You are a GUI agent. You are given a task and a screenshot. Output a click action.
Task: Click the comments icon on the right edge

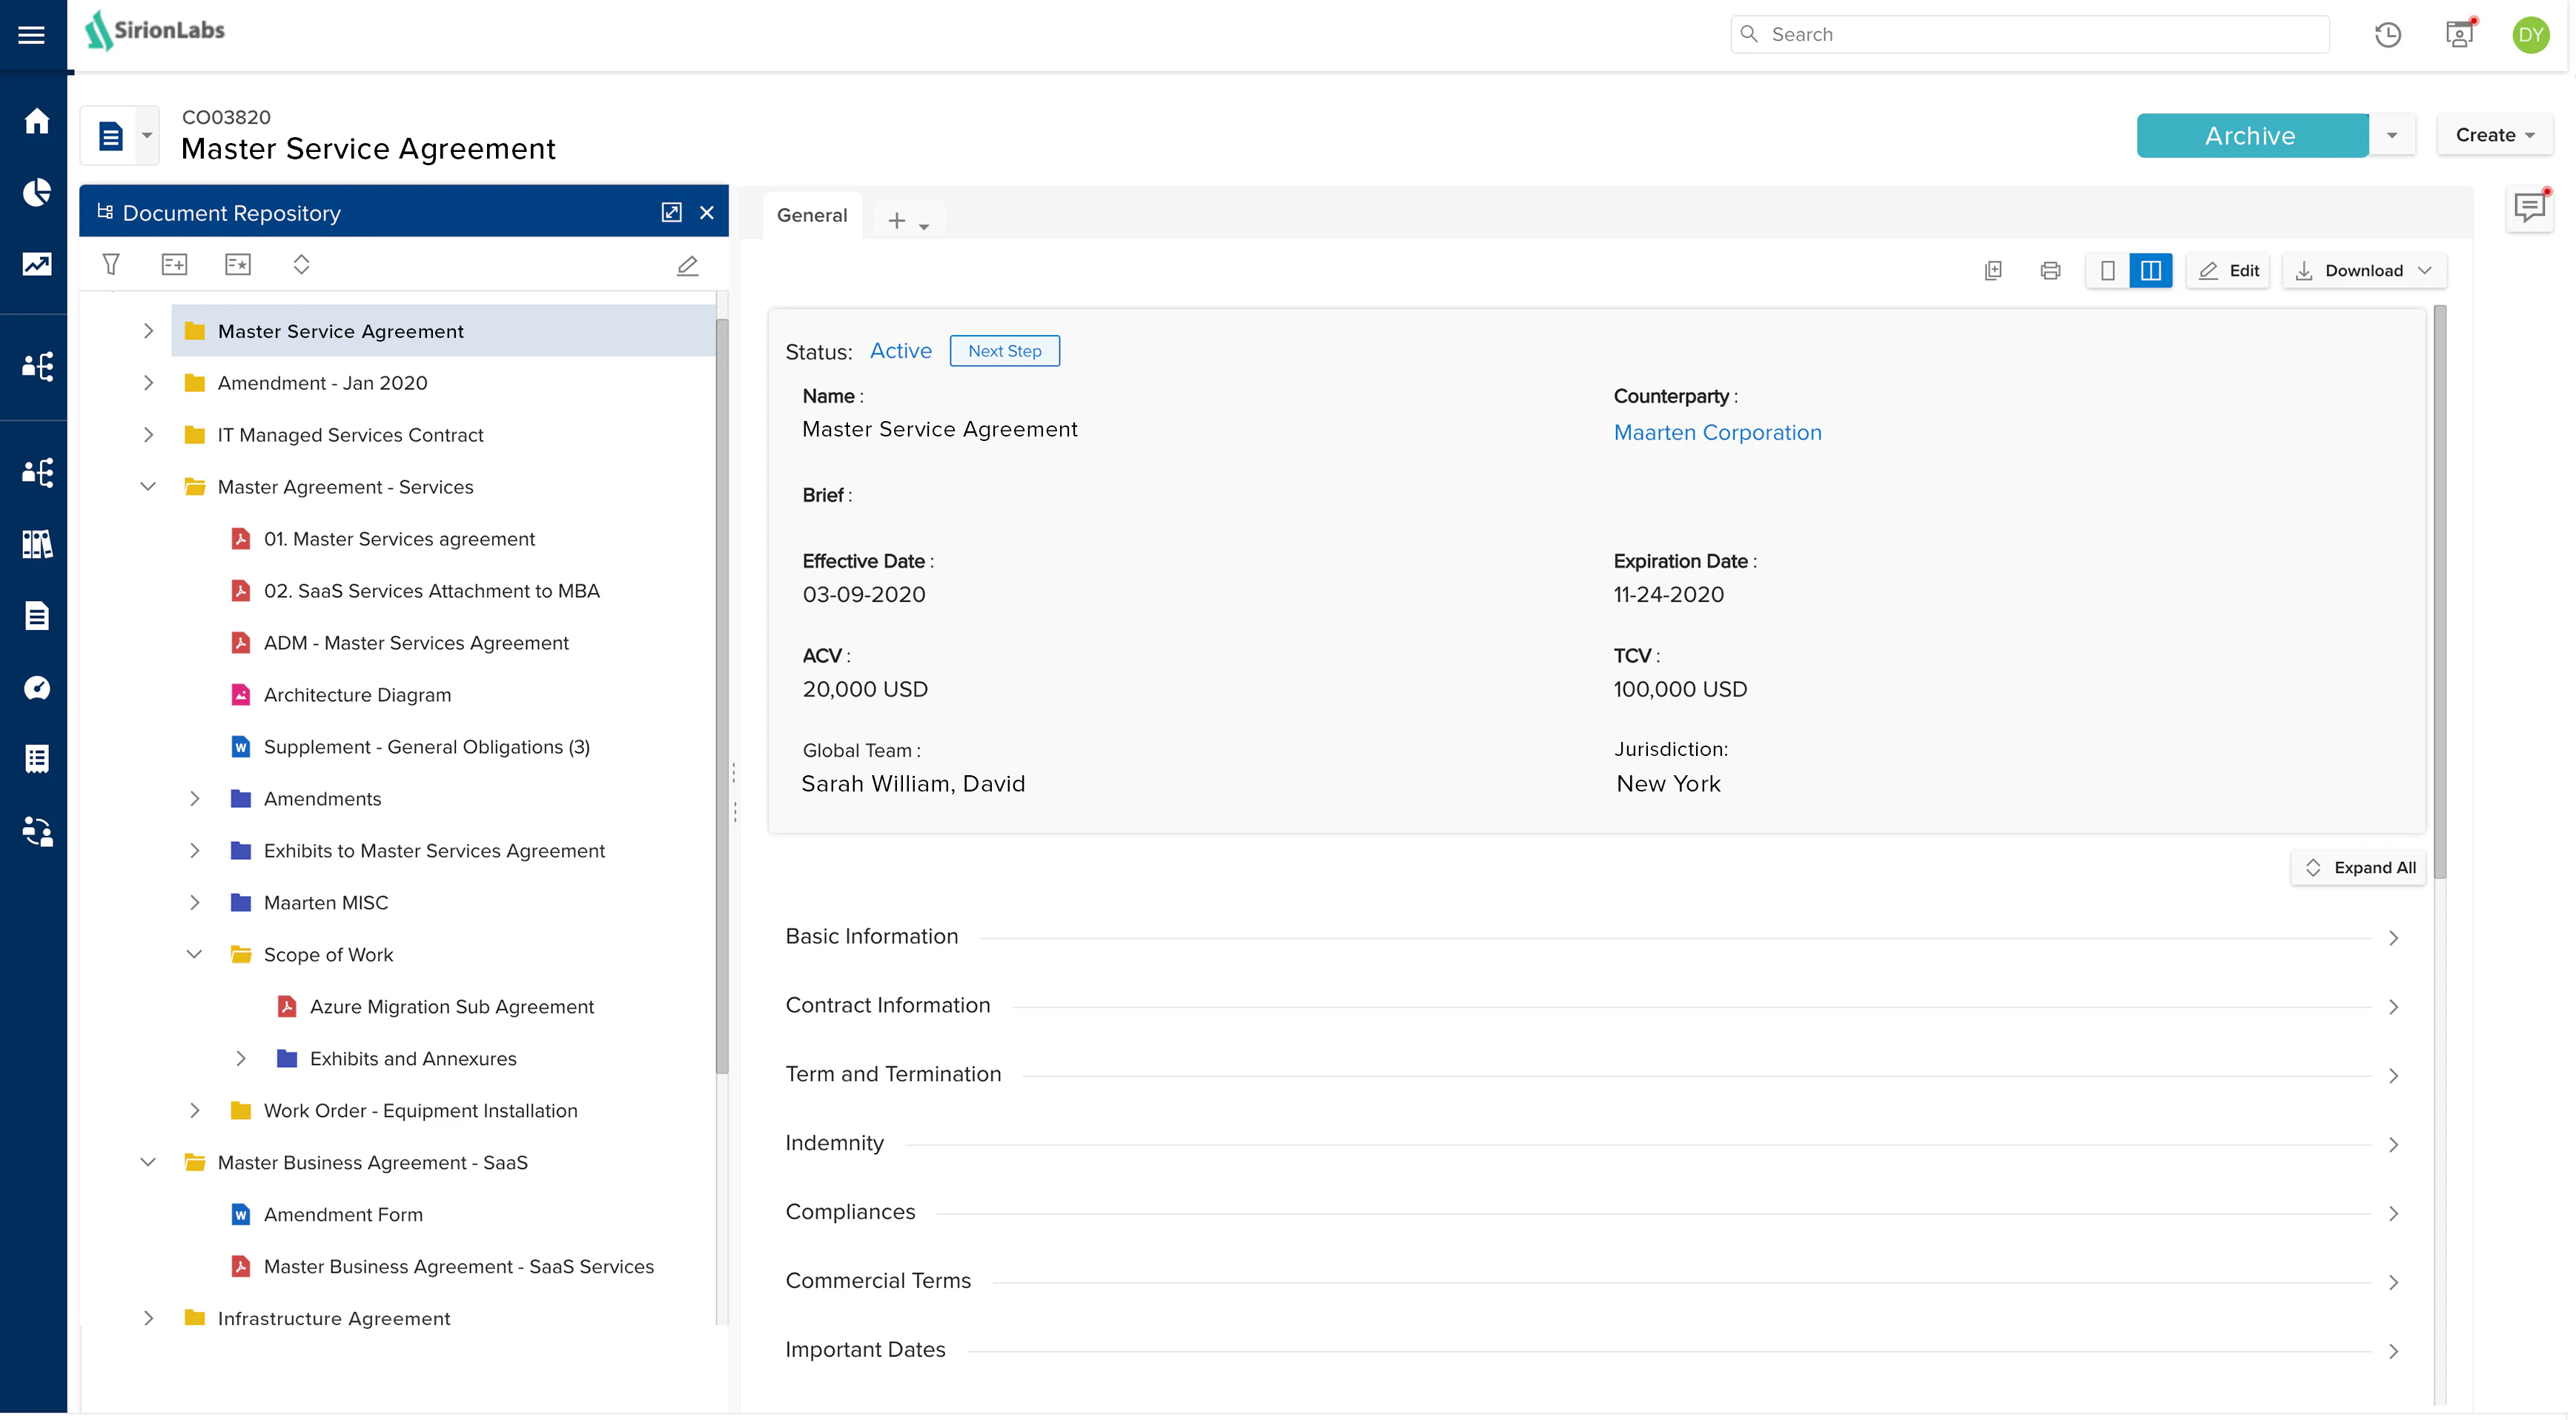(x=2530, y=207)
